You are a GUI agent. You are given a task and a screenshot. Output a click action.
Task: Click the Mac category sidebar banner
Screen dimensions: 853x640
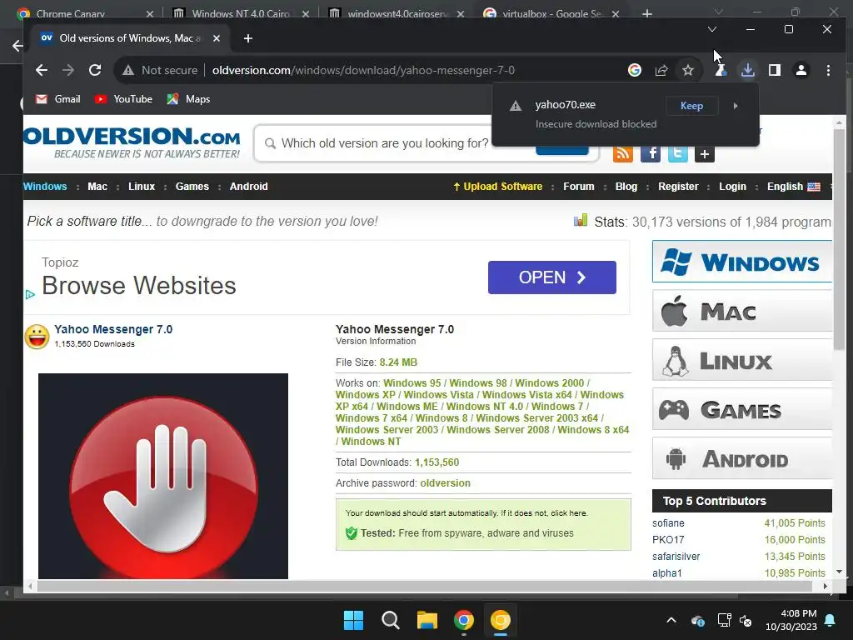pyautogui.click(x=742, y=311)
